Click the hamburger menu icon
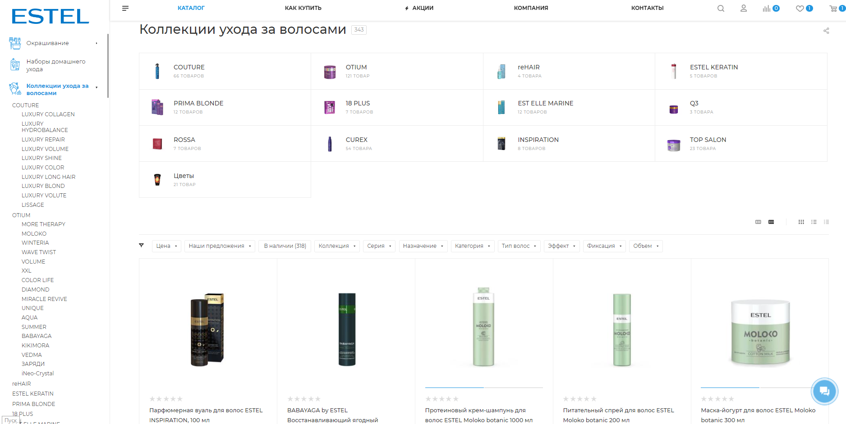846x424 pixels. pos(125,8)
